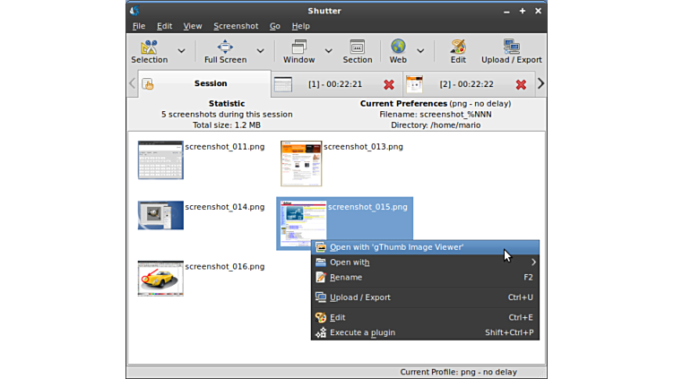Open the Full Screen dropdown arrow

click(x=260, y=51)
